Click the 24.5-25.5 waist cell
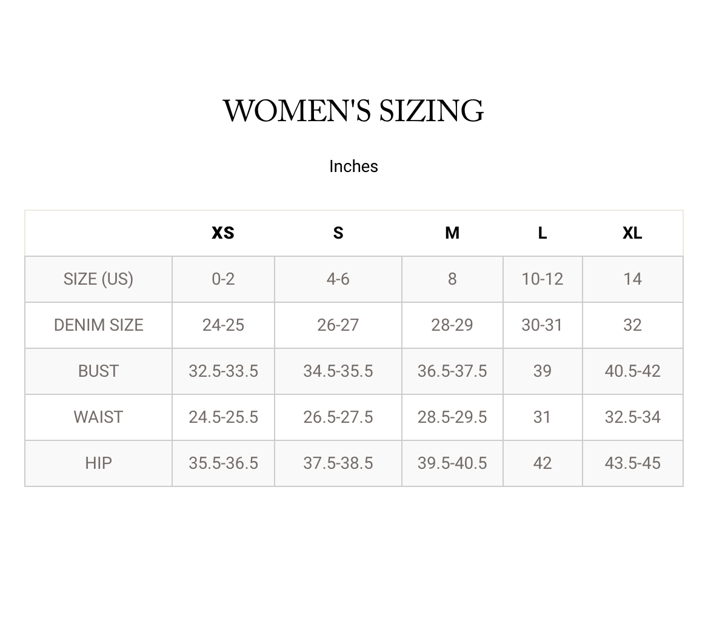This screenshot has width=708, height=636. click(223, 417)
